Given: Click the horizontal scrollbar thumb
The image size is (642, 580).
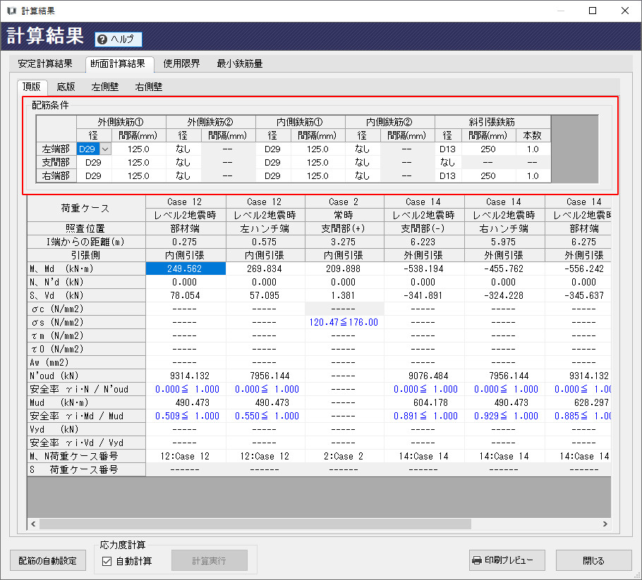Looking at the screenshot, I should [255, 524].
